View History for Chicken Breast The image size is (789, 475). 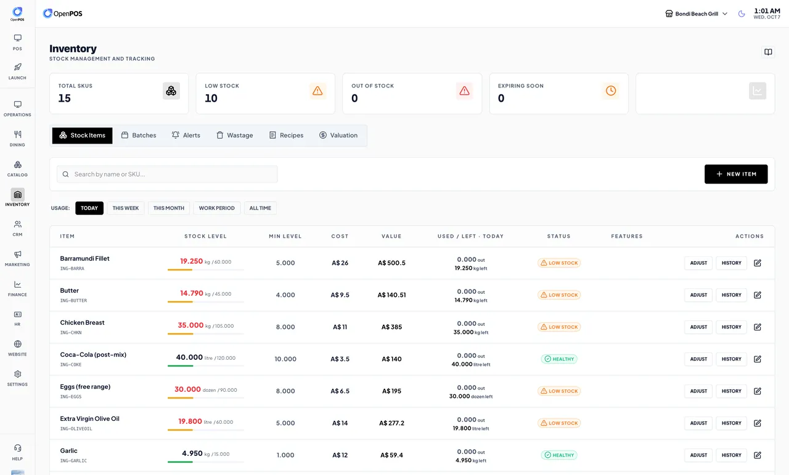(x=732, y=327)
